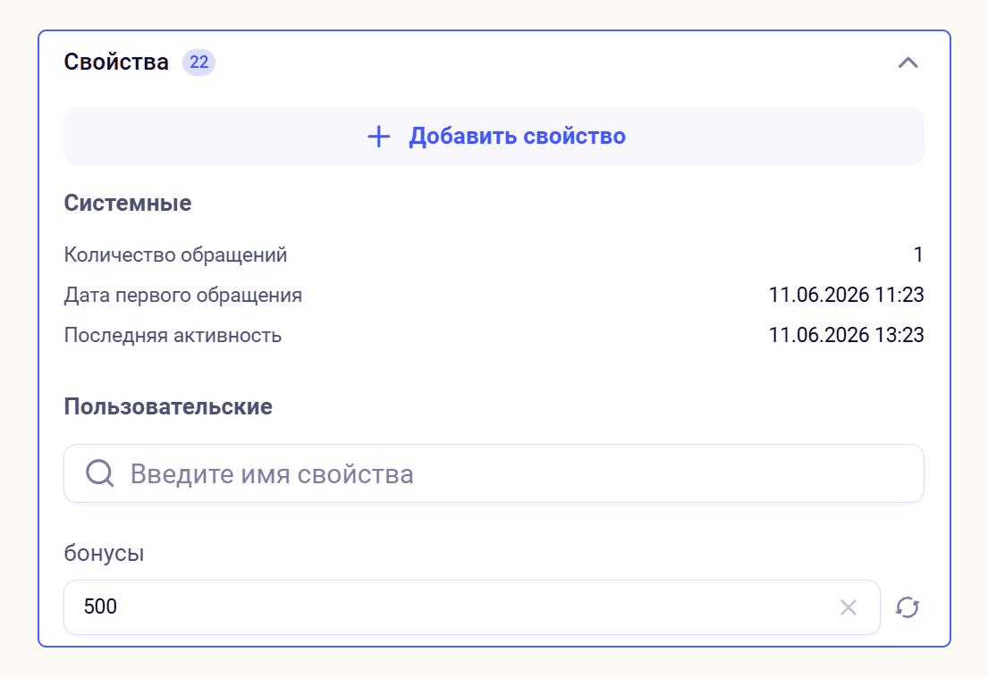This screenshot has height=677, width=988.
Task: Click the Количество обращений value 1
Action: (x=918, y=255)
